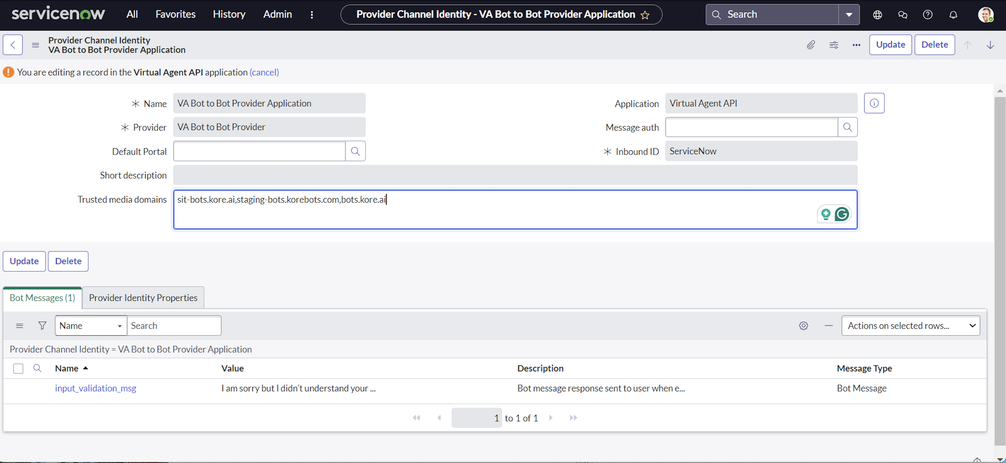The width and height of the screenshot is (1006, 463).
Task: Open the History menu
Action: tap(229, 14)
